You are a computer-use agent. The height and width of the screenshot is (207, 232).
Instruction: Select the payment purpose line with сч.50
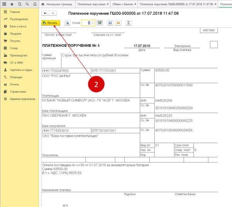[95, 165]
